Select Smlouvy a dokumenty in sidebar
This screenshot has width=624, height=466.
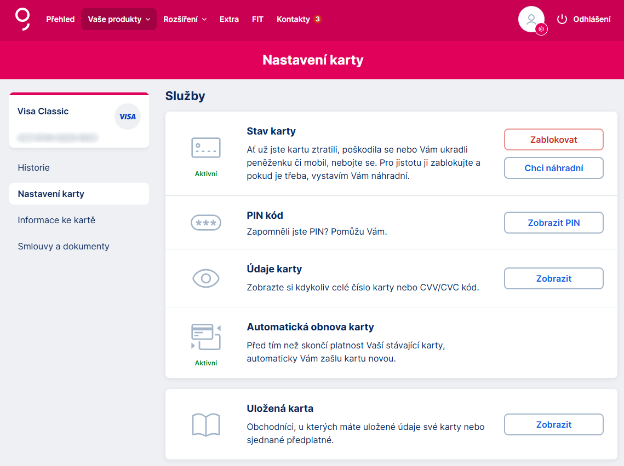pos(64,246)
